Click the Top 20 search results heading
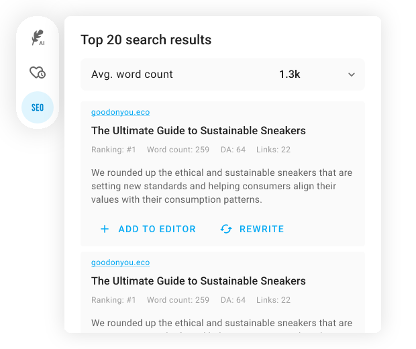Viewport: 416px width, 349px height. tap(146, 40)
